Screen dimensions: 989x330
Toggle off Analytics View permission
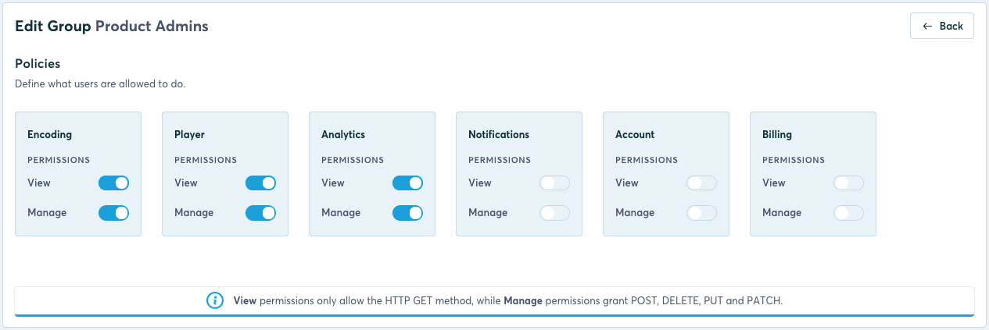[407, 183]
